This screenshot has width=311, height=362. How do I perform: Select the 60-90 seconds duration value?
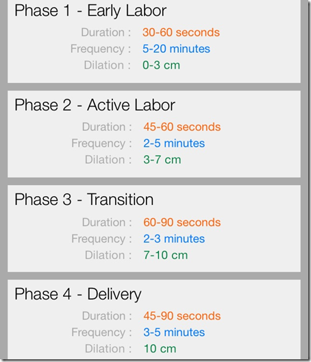182,223
